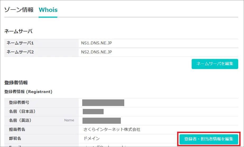The height and width of the screenshot is (147, 244).
Task: Select the Whois tab
Action: point(48,10)
